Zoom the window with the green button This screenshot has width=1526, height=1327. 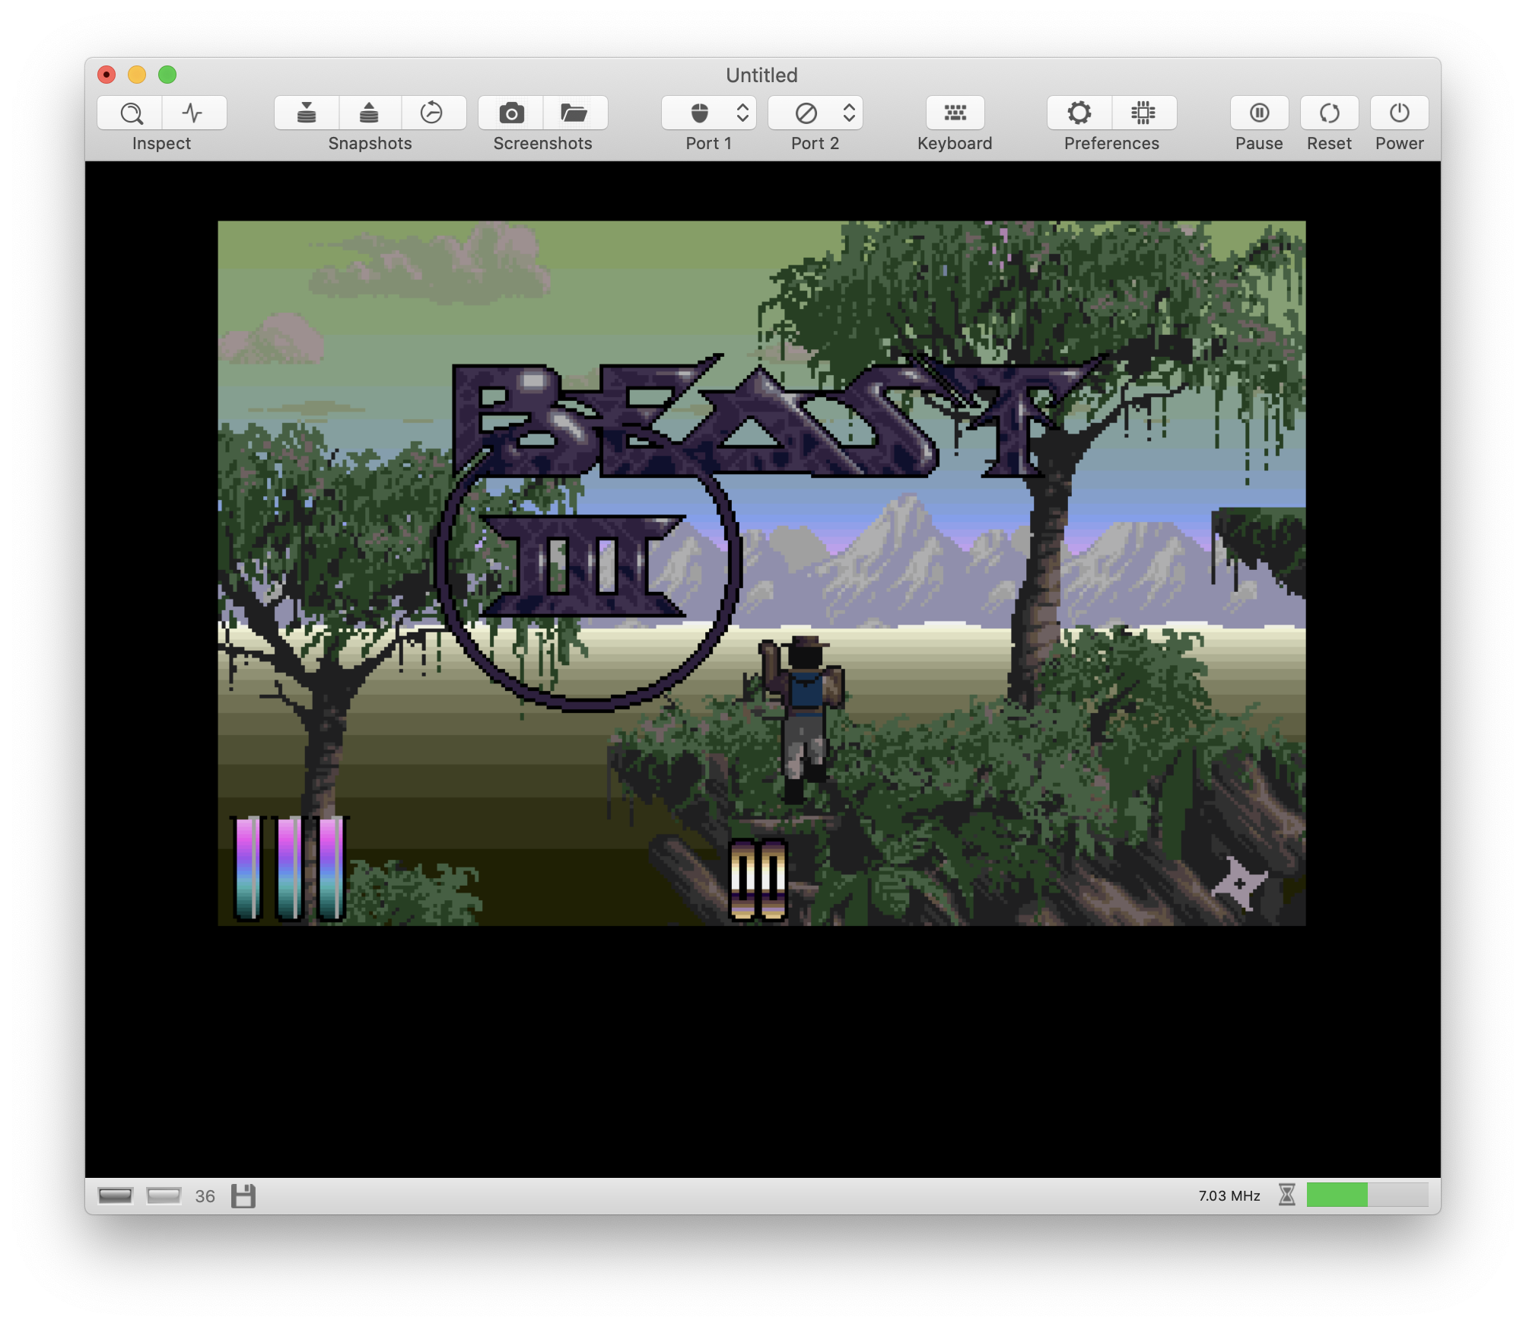tap(167, 75)
